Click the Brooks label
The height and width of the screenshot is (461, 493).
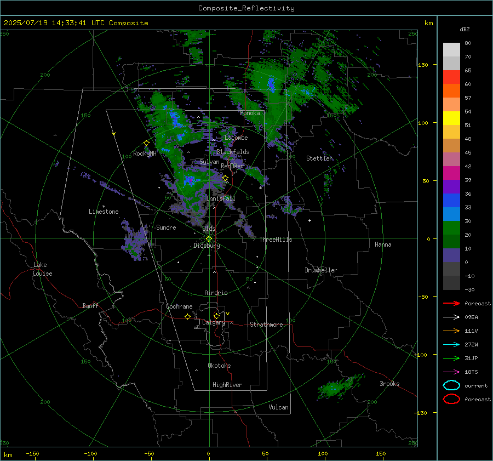[389, 384]
